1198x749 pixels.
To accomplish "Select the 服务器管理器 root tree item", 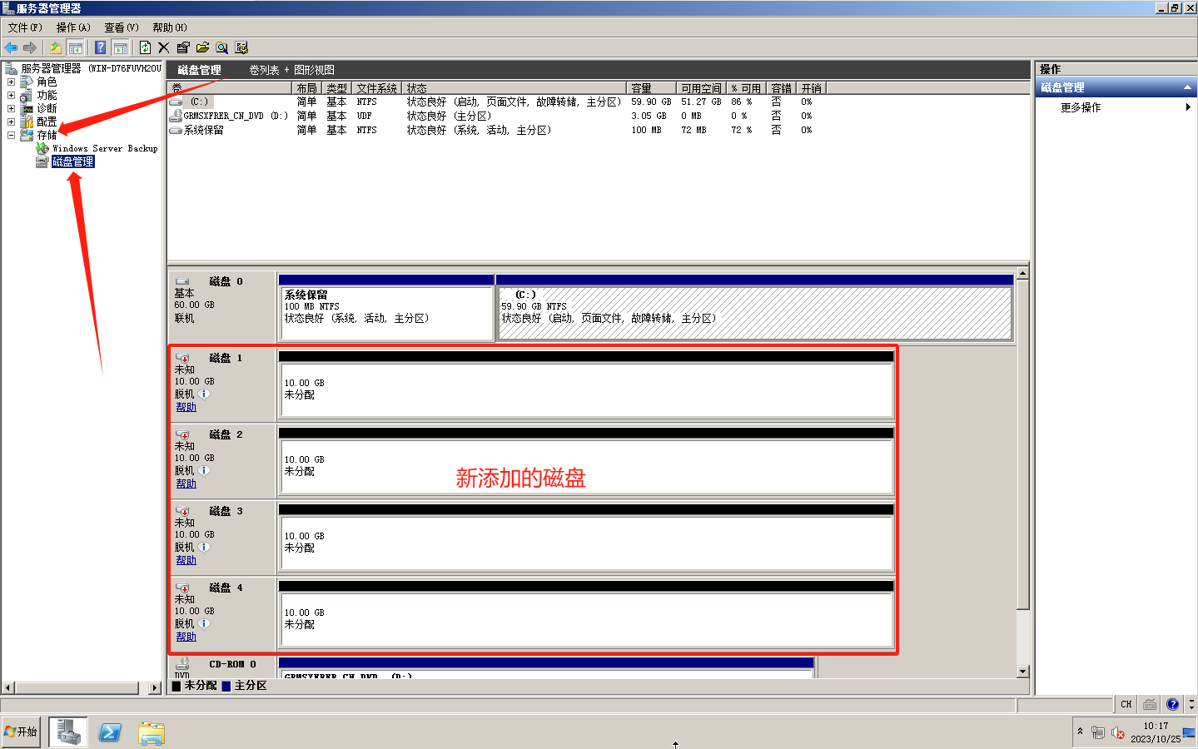I will pyautogui.click(x=83, y=68).
